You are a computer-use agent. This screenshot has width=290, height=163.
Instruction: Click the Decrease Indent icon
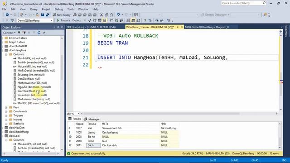(x=157, y=20)
